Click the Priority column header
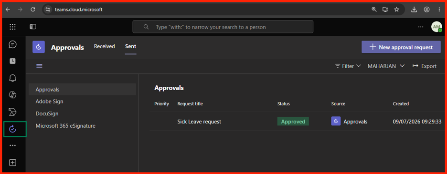Viewport: 447px width, 174px height. pos(161,104)
